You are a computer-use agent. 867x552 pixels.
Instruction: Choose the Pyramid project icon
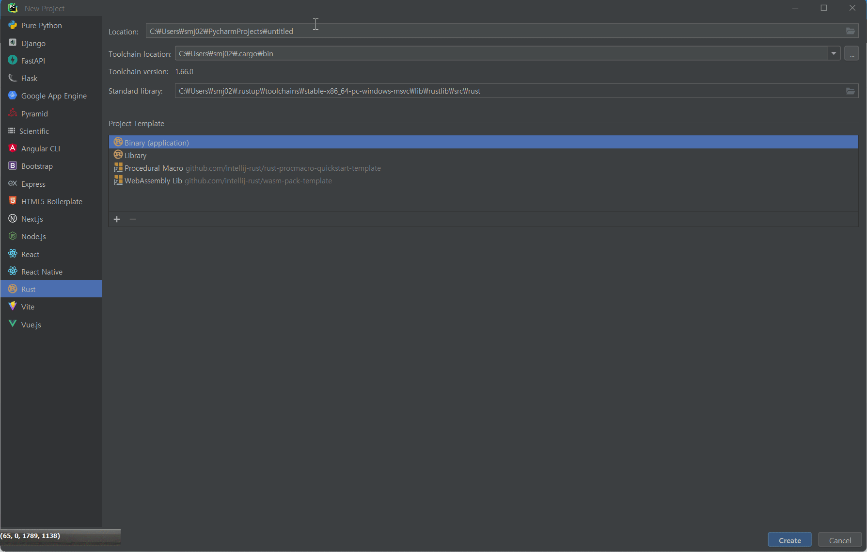click(13, 114)
